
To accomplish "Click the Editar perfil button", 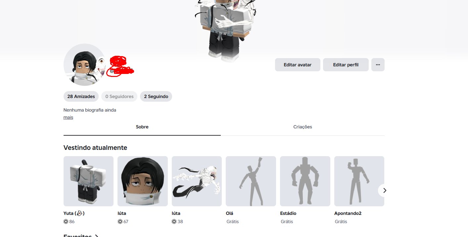I will 346,65.
